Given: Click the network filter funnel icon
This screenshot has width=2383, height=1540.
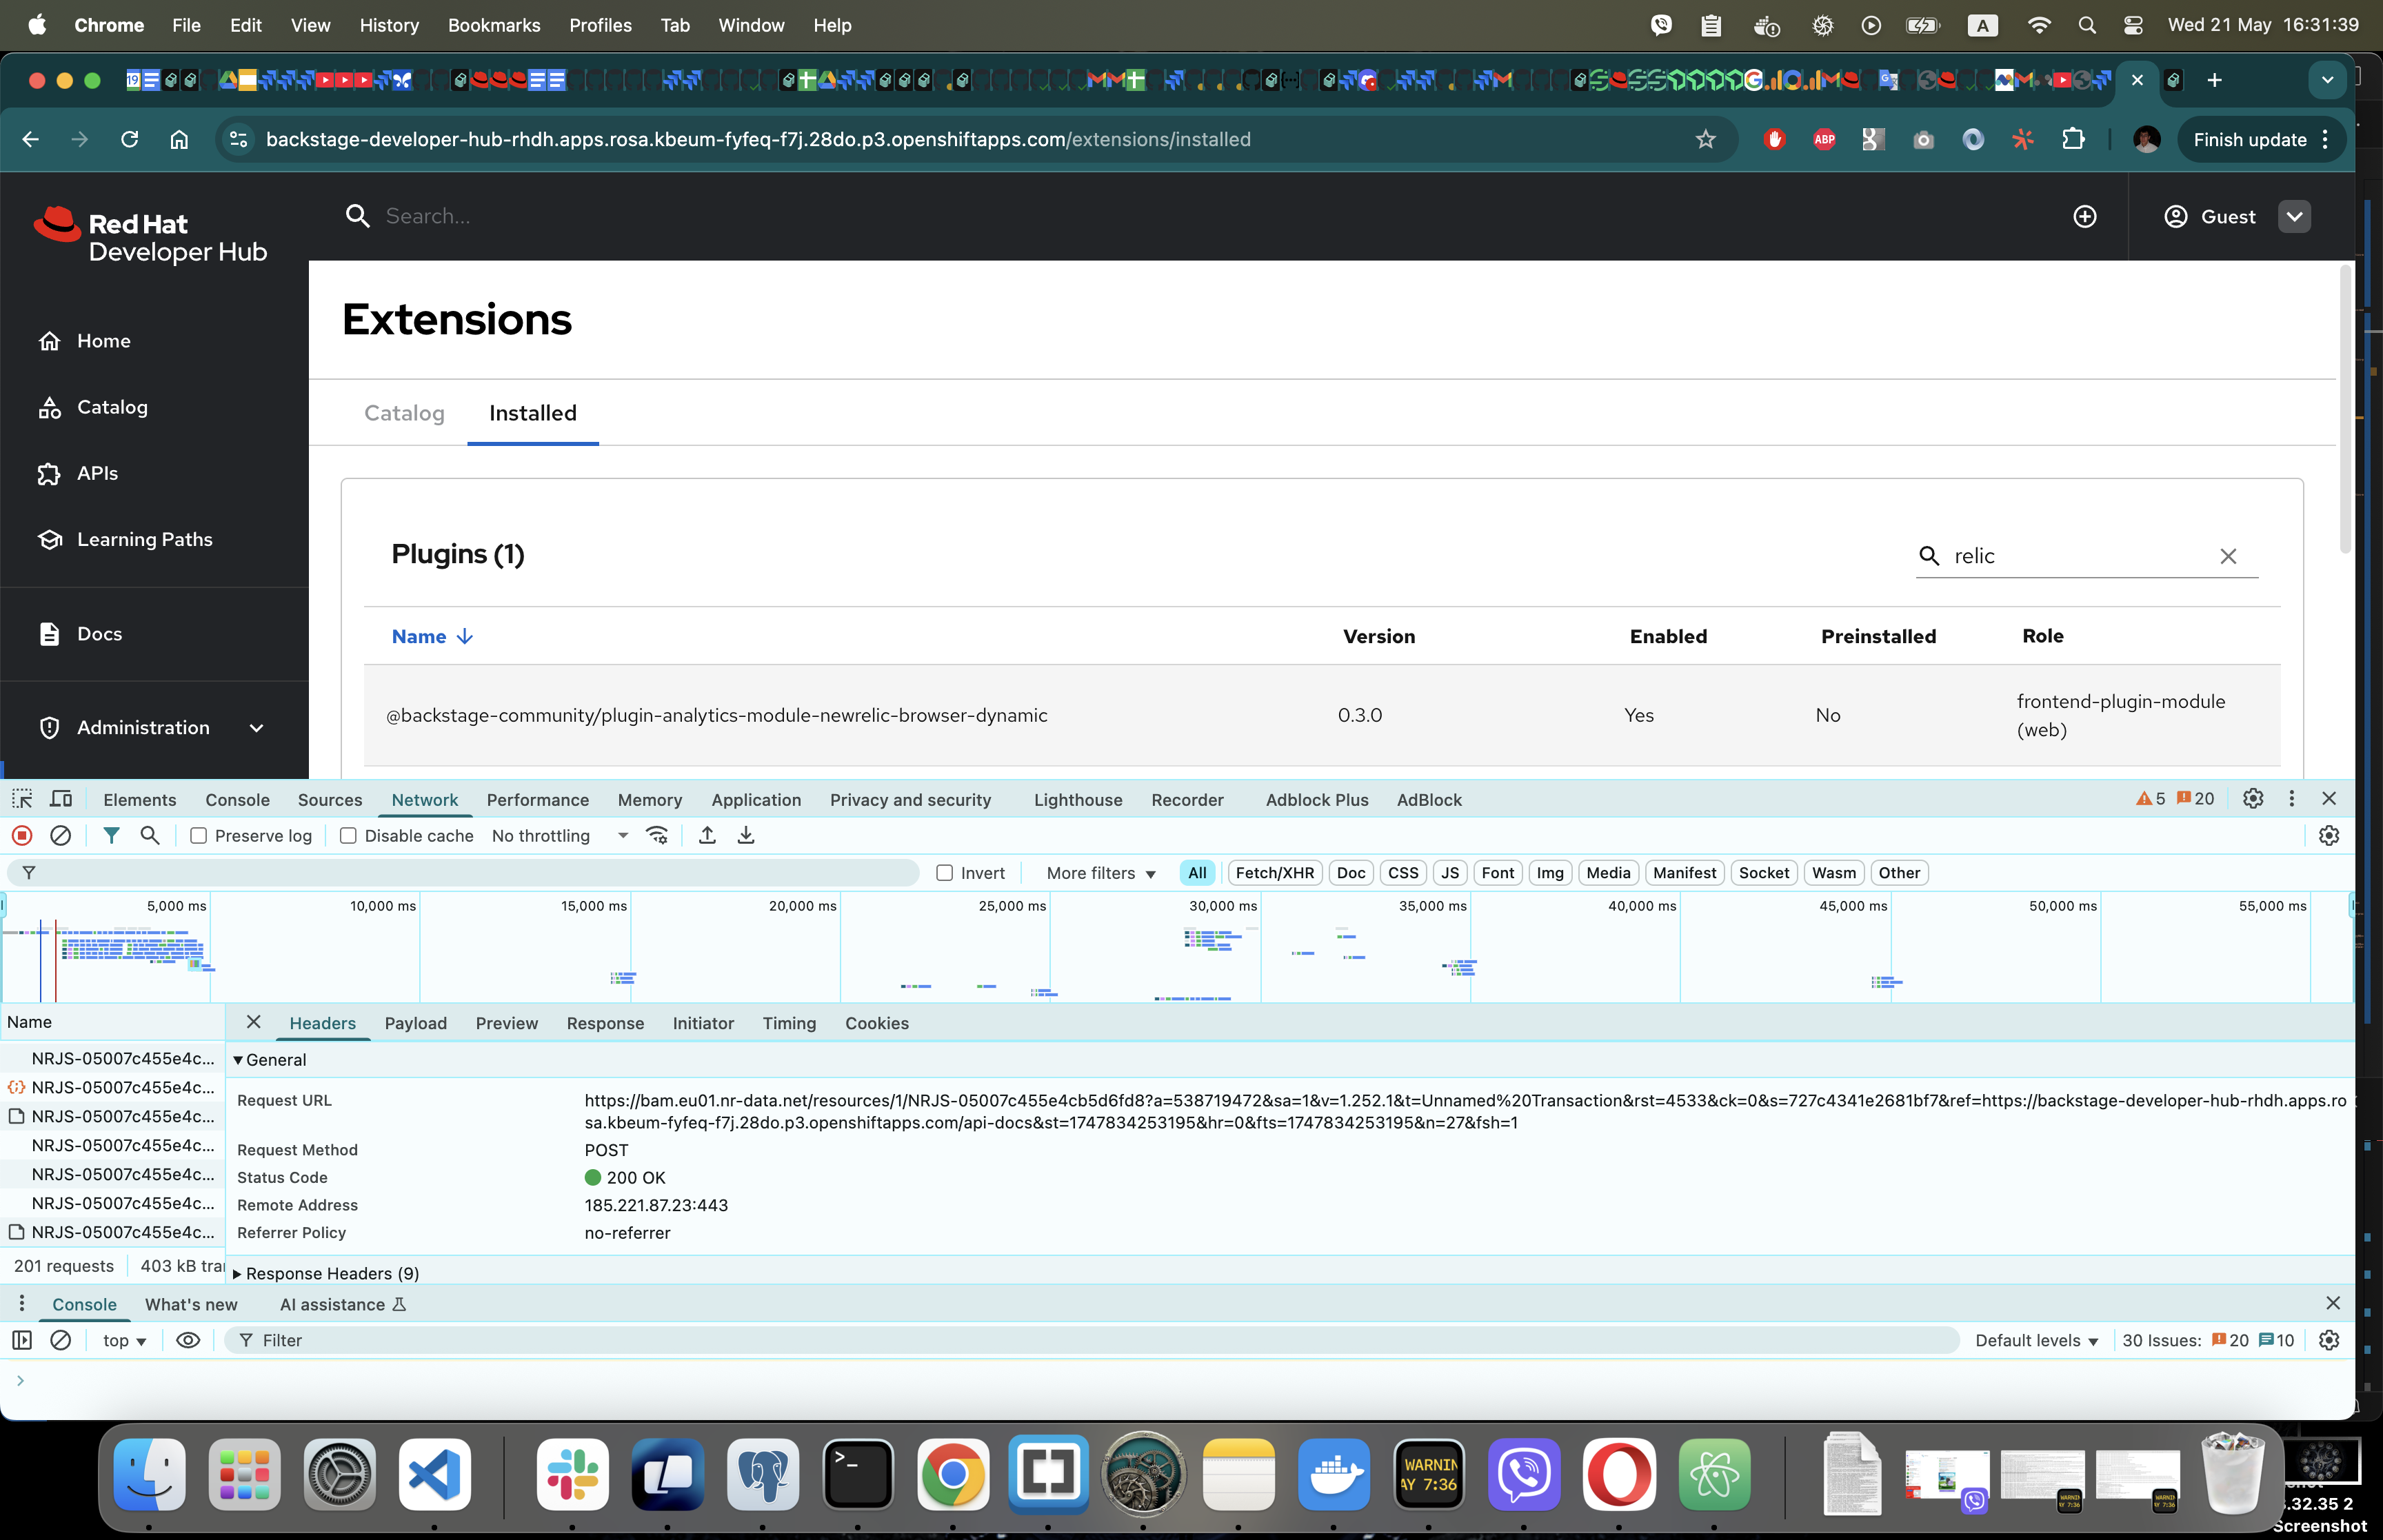Looking at the screenshot, I should coord(111,835).
